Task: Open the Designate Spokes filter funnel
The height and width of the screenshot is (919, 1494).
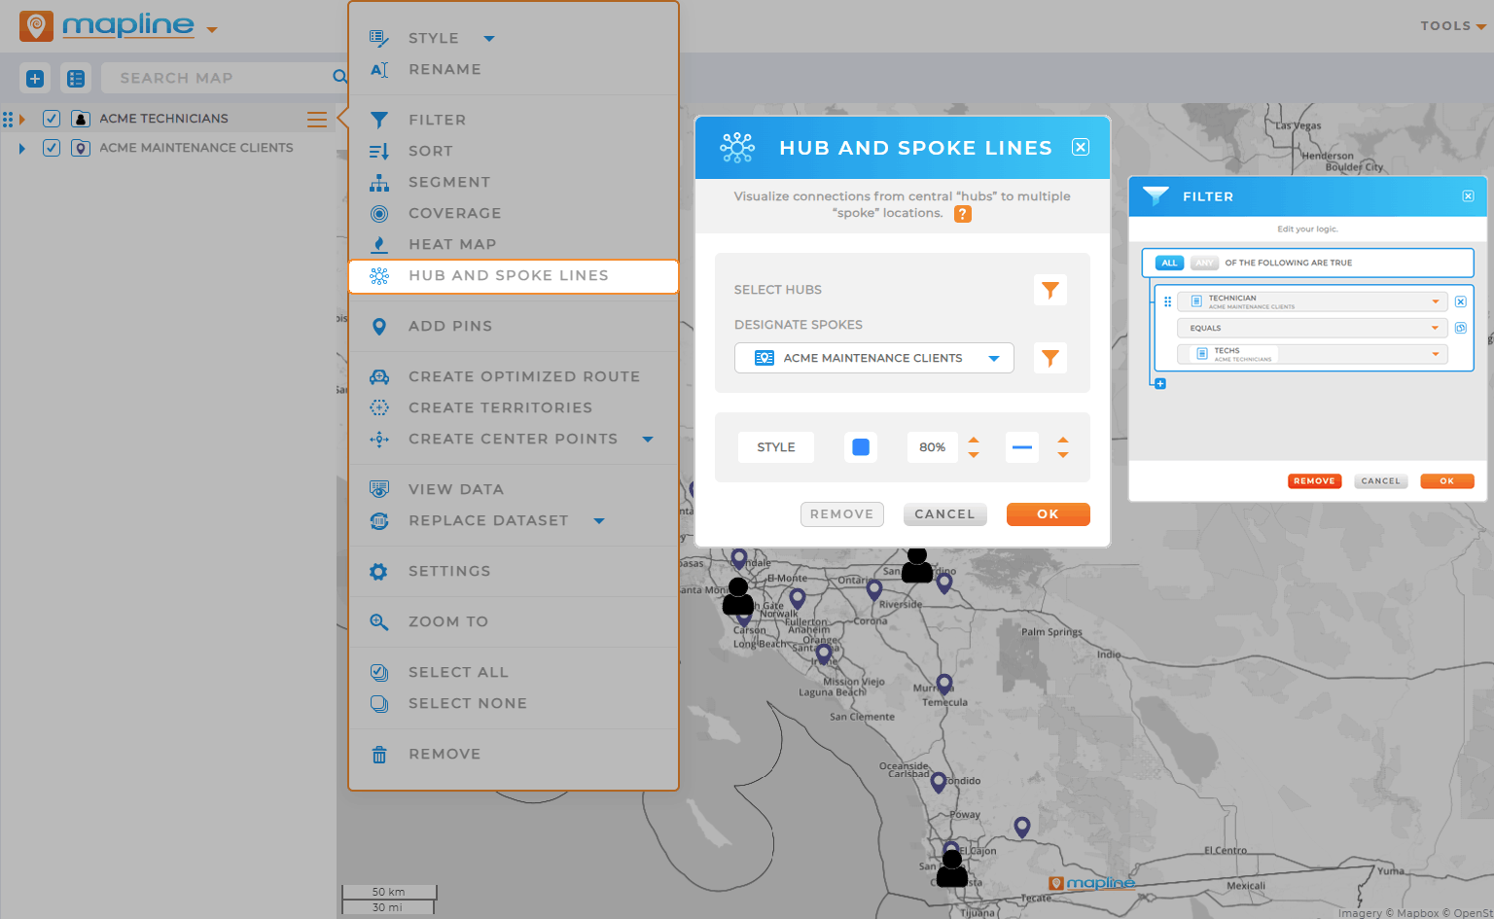Action: point(1050,358)
